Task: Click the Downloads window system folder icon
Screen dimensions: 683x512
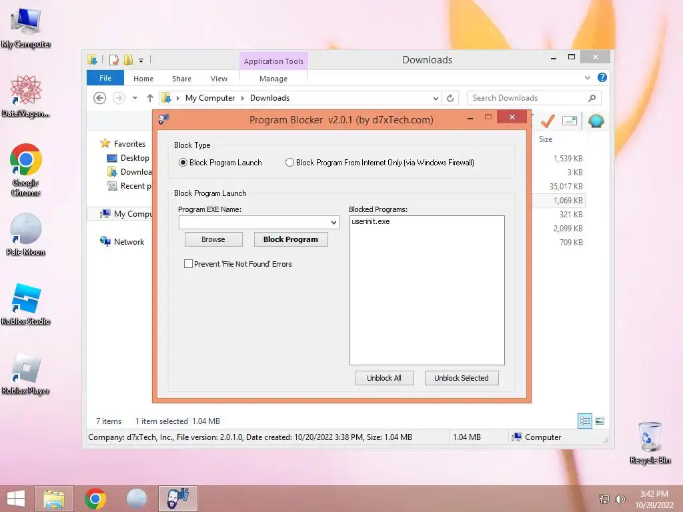Action: point(92,59)
